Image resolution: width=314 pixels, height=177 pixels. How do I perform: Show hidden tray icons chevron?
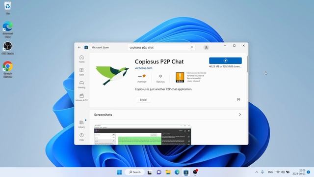257,172
